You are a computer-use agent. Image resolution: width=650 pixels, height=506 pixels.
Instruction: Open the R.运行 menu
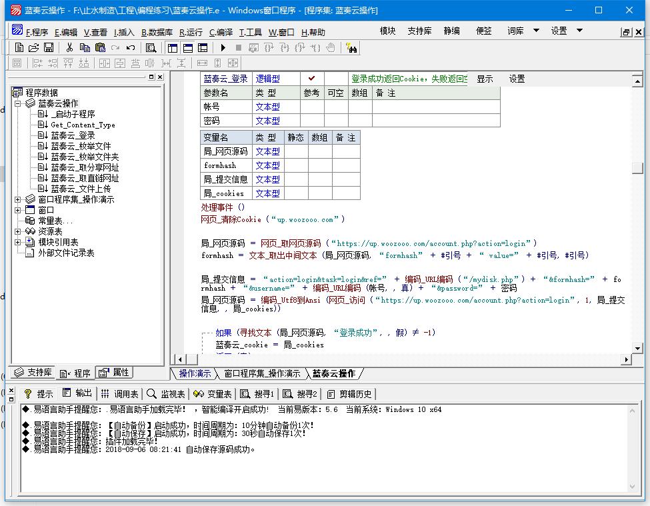tap(191, 32)
